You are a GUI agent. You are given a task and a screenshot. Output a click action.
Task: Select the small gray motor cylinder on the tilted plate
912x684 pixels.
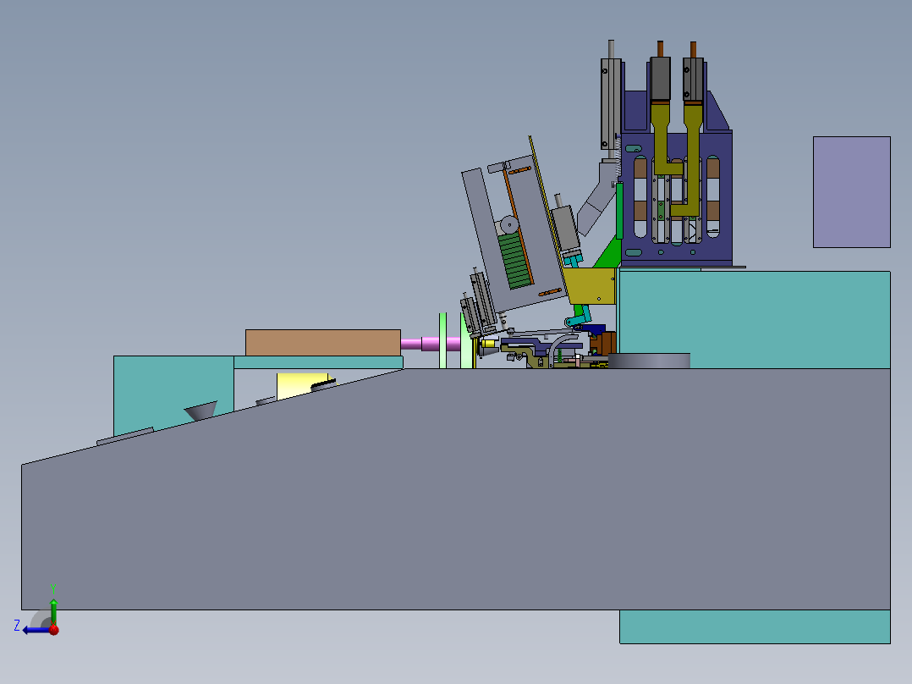[565, 227]
